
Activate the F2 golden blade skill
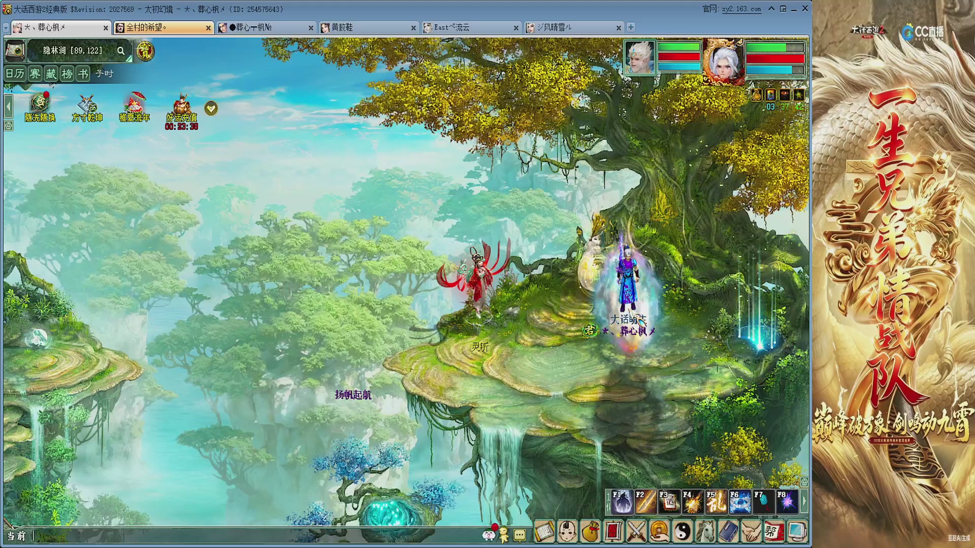click(645, 502)
